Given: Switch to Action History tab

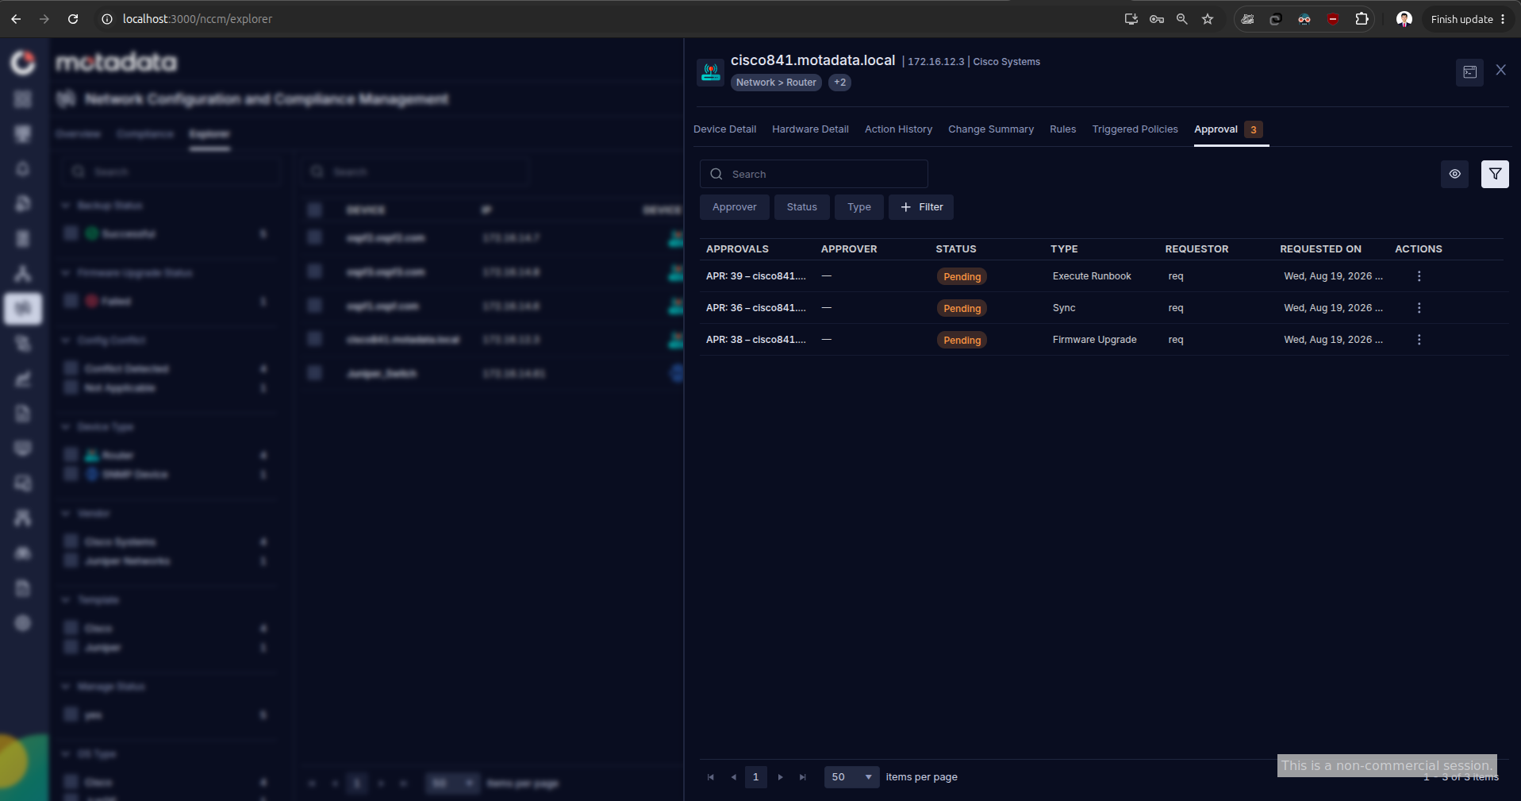Looking at the screenshot, I should tap(898, 129).
